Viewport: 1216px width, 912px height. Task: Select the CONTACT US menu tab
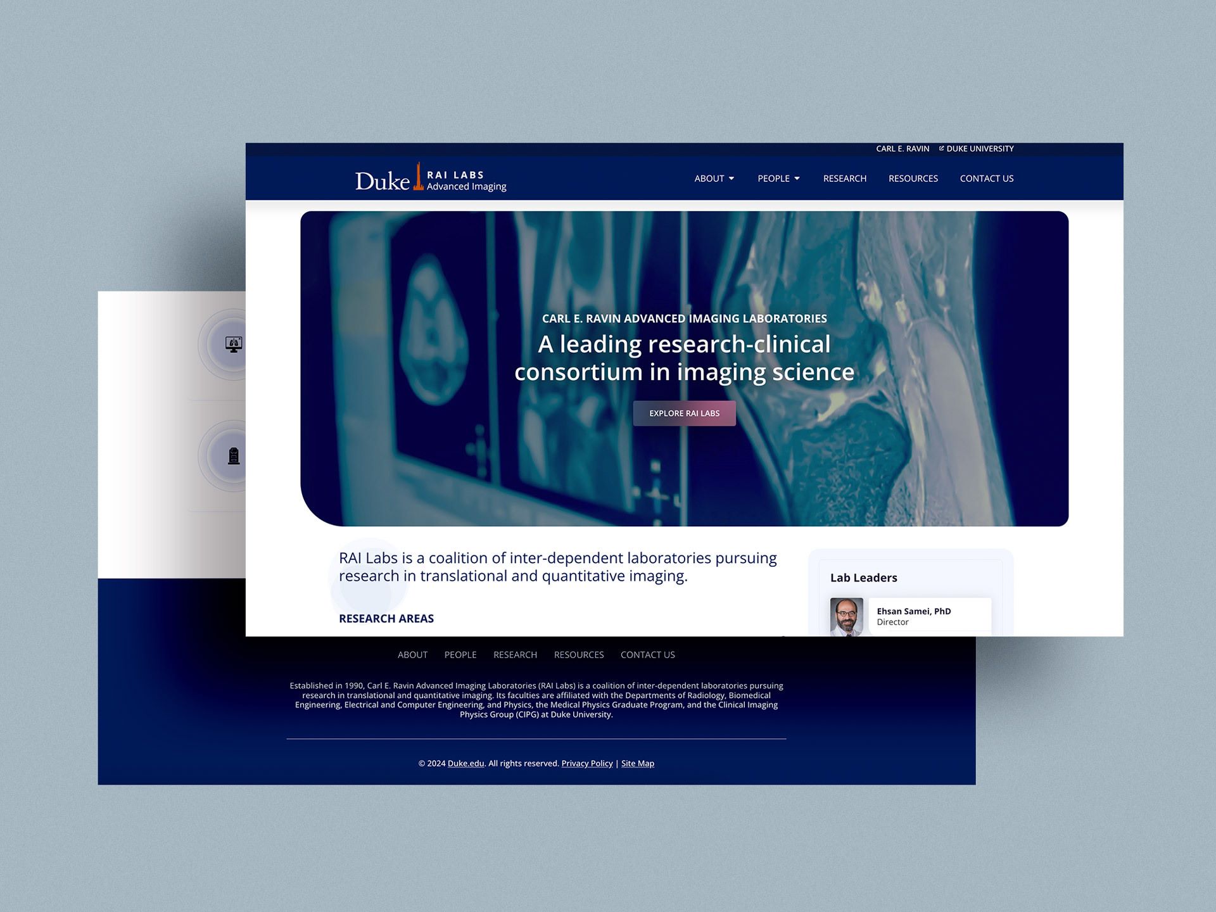(x=986, y=178)
